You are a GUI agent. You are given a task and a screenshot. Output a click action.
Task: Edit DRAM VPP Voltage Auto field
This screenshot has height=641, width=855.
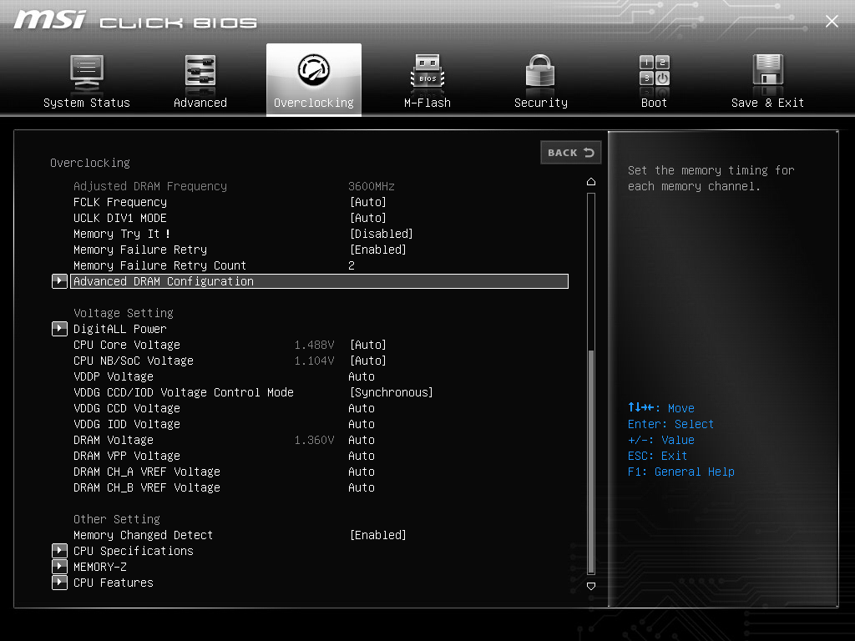362,456
